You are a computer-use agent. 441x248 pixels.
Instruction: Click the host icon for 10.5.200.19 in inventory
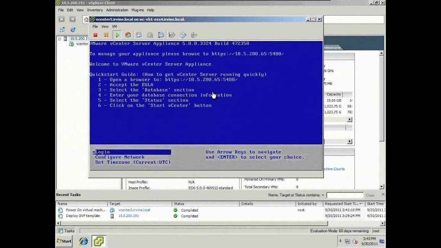(65, 39)
